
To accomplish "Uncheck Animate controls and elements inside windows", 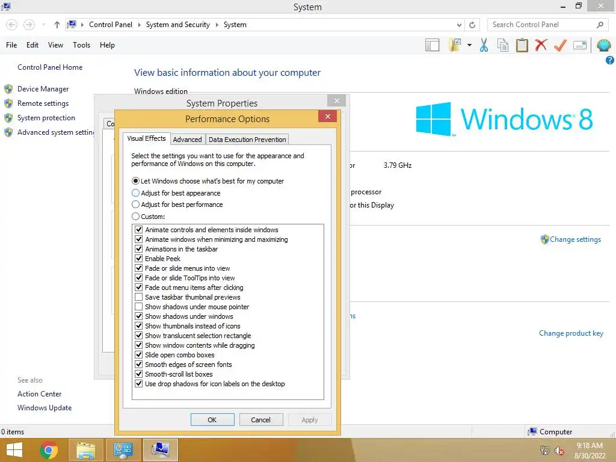I will click(139, 229).
